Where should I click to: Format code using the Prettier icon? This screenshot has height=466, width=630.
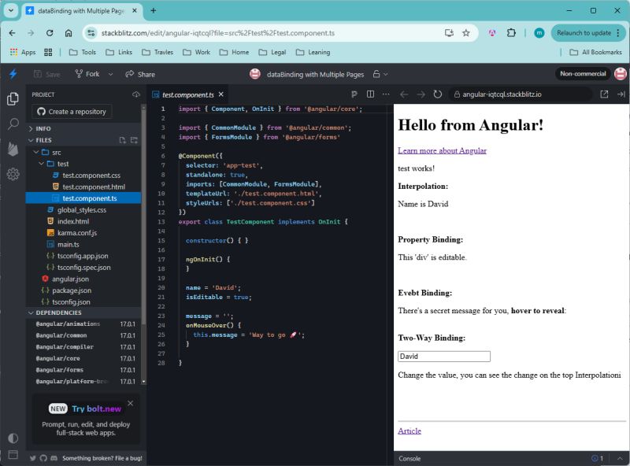(354, 93)
